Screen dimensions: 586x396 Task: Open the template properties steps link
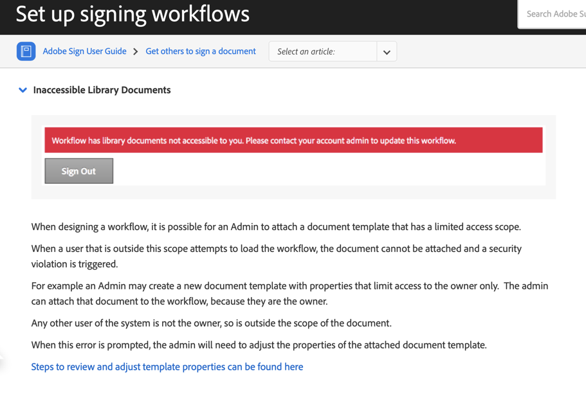(x=167, y=366)
